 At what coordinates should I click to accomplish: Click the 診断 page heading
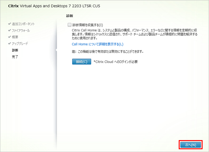point(69,15)
